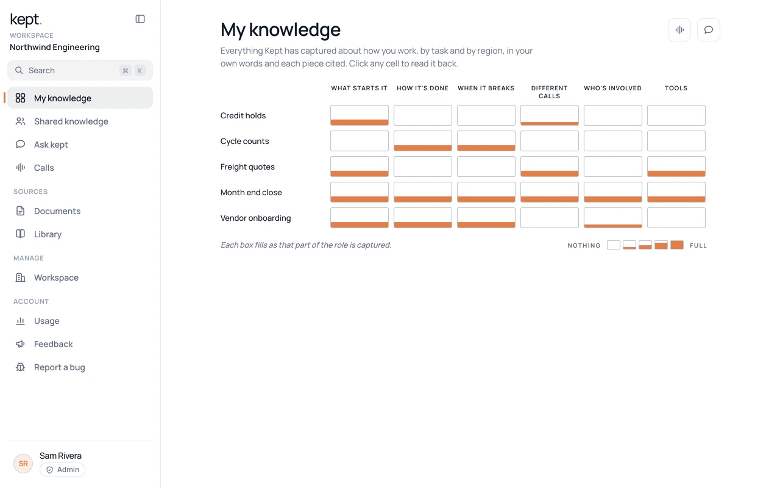Click the Northwind Engineering workspace name

pos(55,47)
